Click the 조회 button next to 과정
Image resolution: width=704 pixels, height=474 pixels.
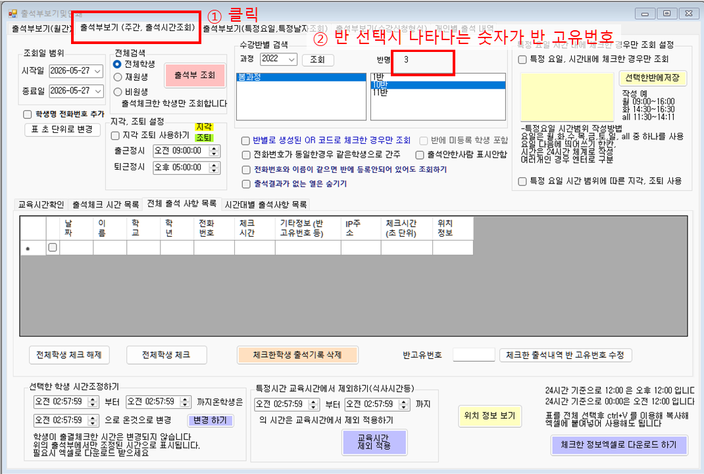point(317,60)
